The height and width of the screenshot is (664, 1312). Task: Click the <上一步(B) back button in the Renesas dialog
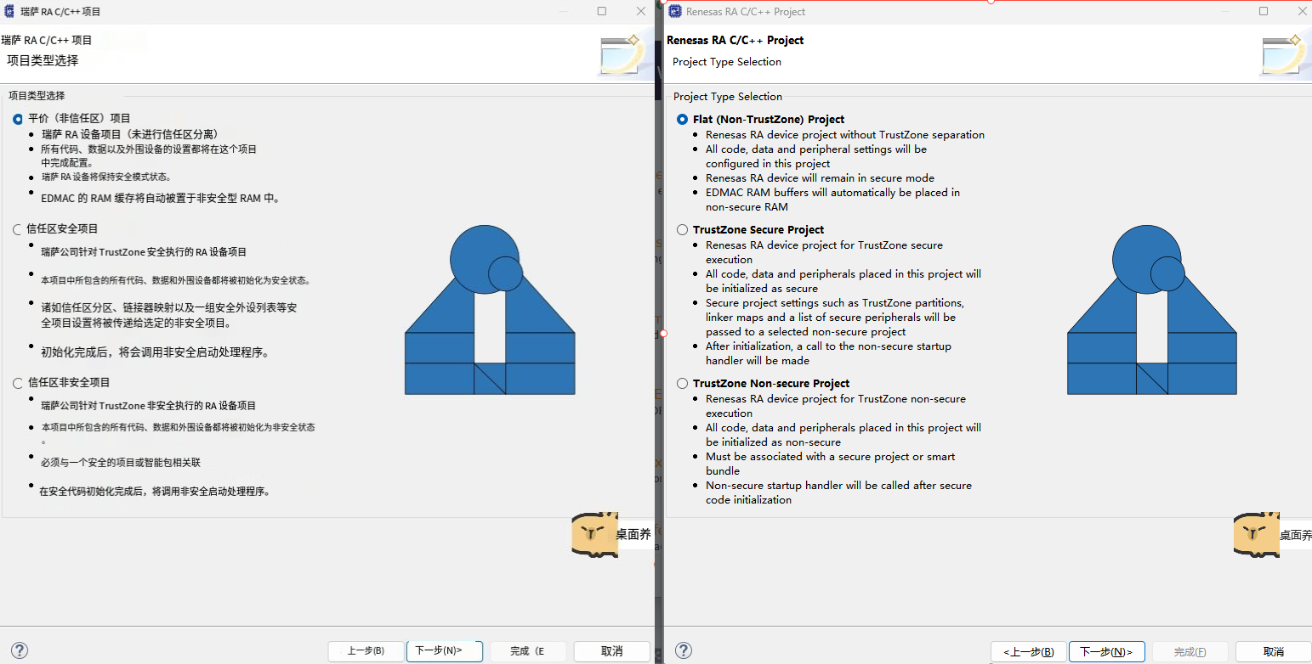tap(1028, 651)
